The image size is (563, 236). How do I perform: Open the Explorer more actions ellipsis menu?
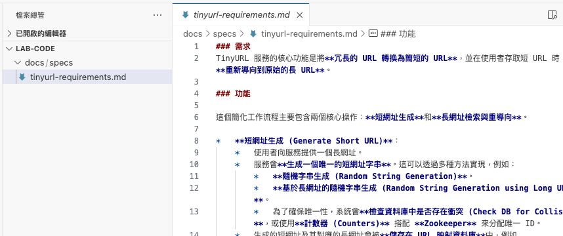click(157, 15)
